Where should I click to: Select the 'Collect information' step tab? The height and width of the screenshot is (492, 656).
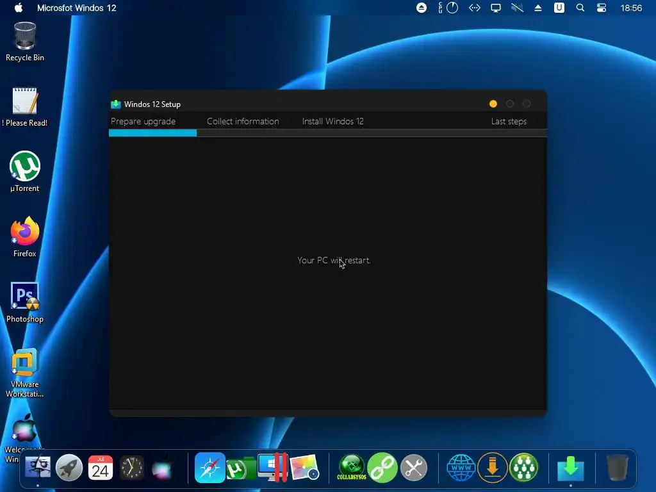243,121
